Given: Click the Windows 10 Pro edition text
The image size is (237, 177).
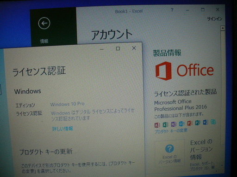Looking at the screenshot, I should pyautogui.click(x=68, y=104).
